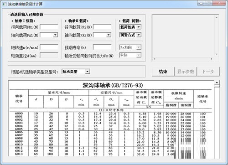Image resolution: width=228 pixels, height=165 pixels.
Task: Click the 请选择输入已知参数 group label
Action: [27, 15]
